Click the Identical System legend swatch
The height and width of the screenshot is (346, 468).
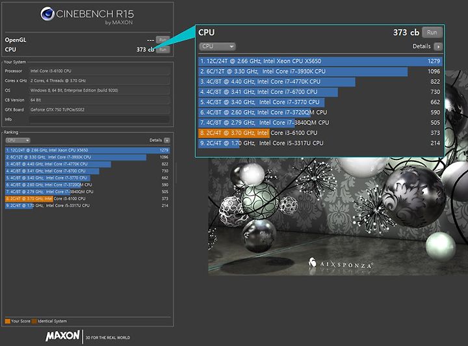pos(34,321)
